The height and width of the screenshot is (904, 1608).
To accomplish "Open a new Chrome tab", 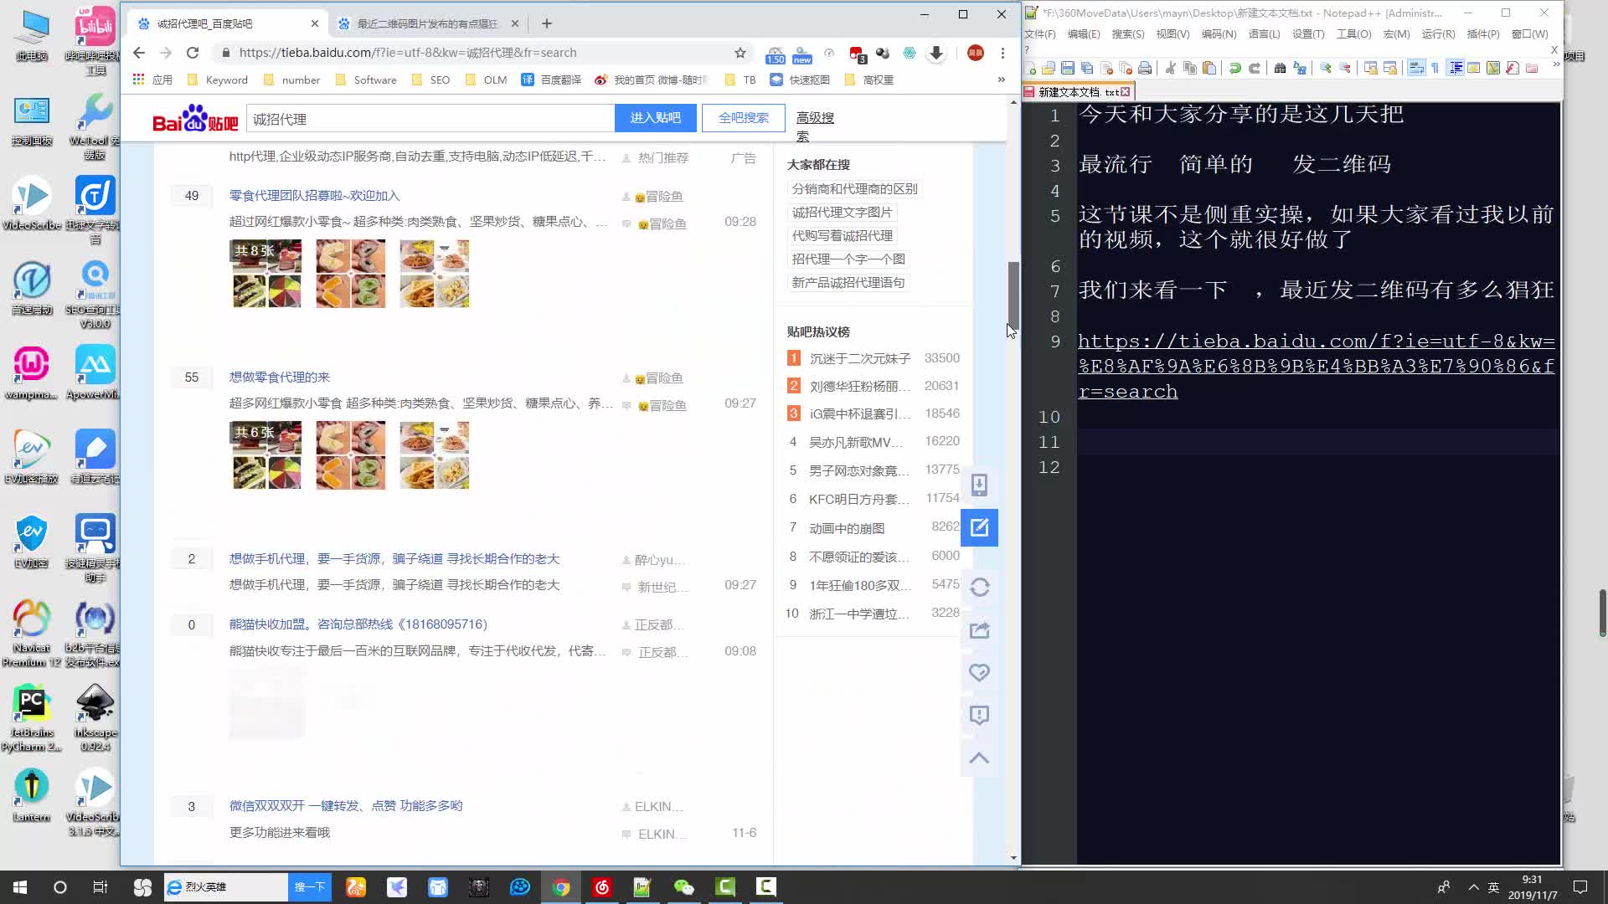I will click(x=547, y=23).
